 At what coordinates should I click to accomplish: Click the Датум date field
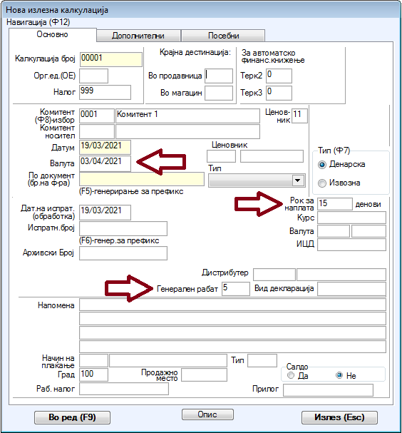point(105,147)
